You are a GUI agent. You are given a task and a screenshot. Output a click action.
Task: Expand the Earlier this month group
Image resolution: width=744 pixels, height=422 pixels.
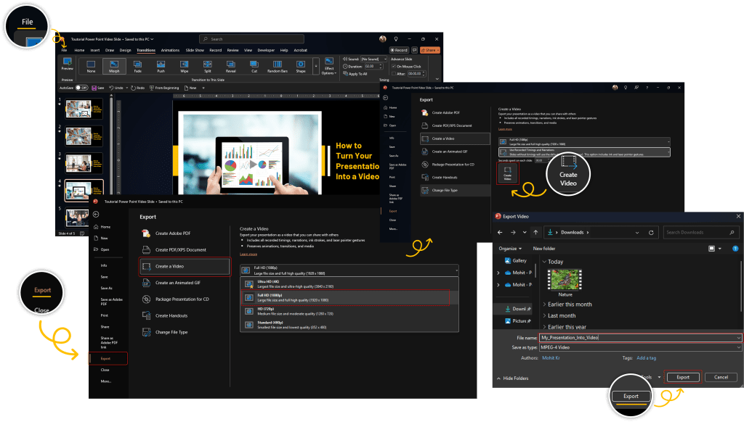click(x=546, y=305)
